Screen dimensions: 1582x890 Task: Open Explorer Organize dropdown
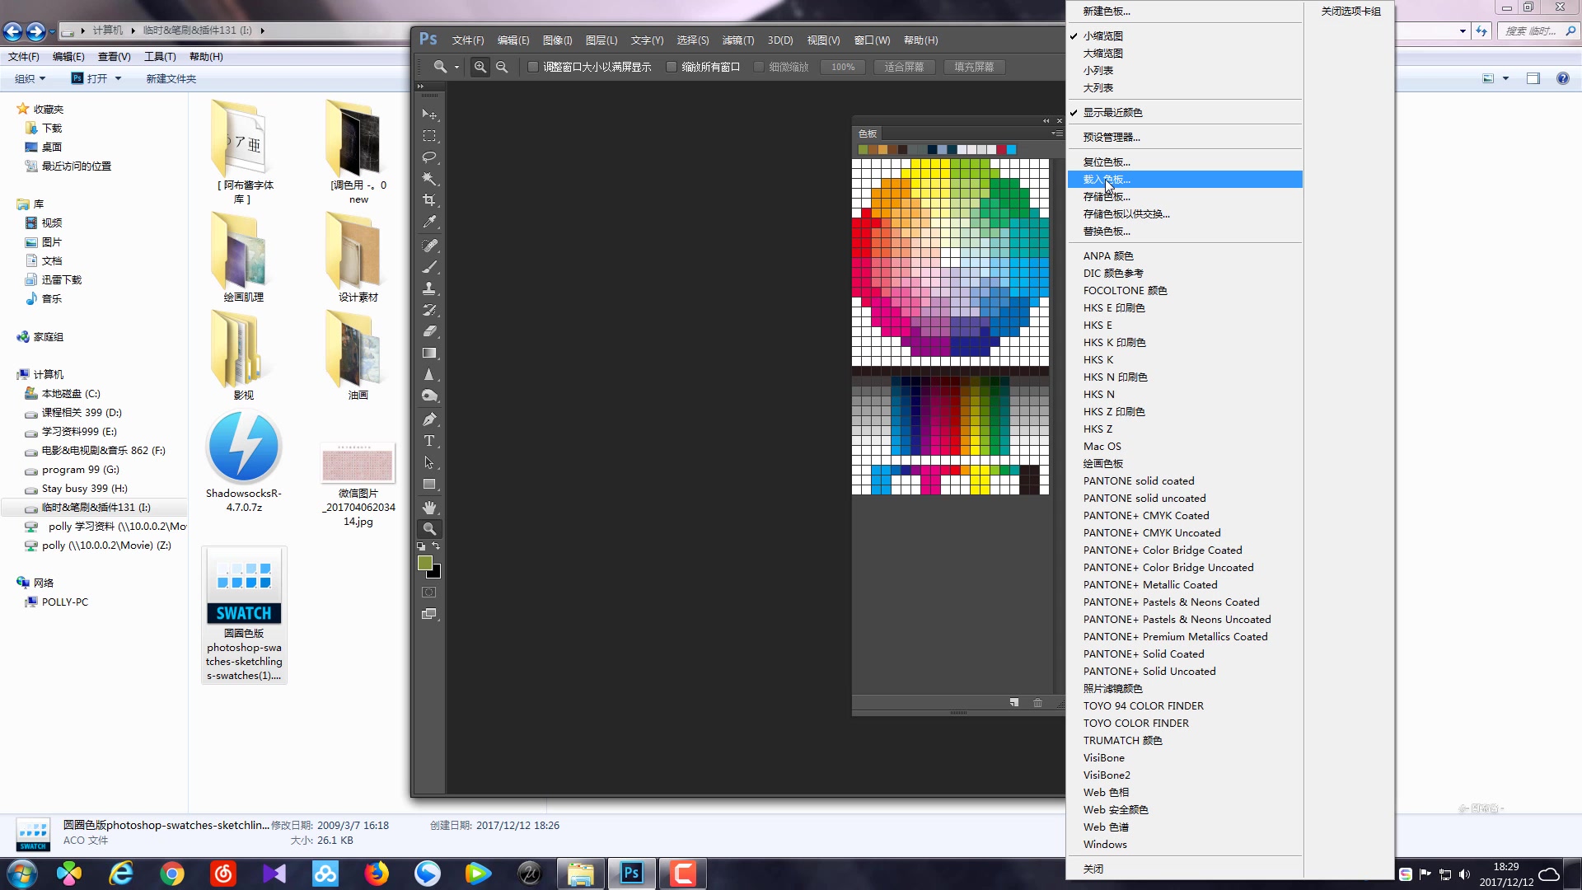tap(30, 78)
